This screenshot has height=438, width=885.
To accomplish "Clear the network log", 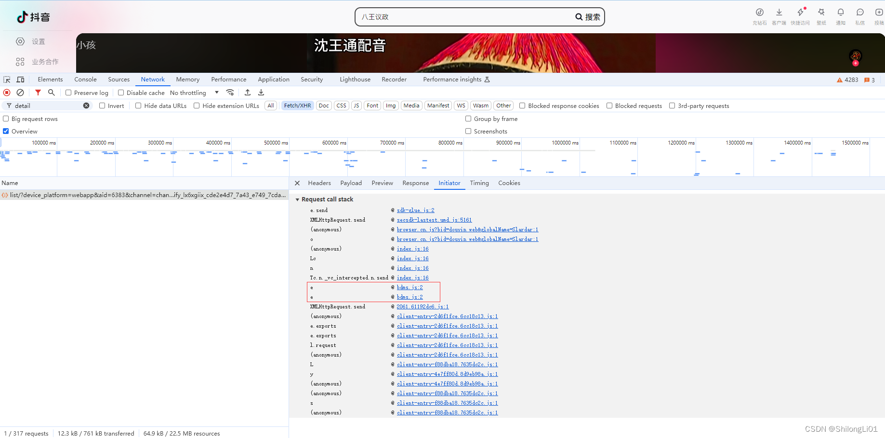I will point(20,93).
